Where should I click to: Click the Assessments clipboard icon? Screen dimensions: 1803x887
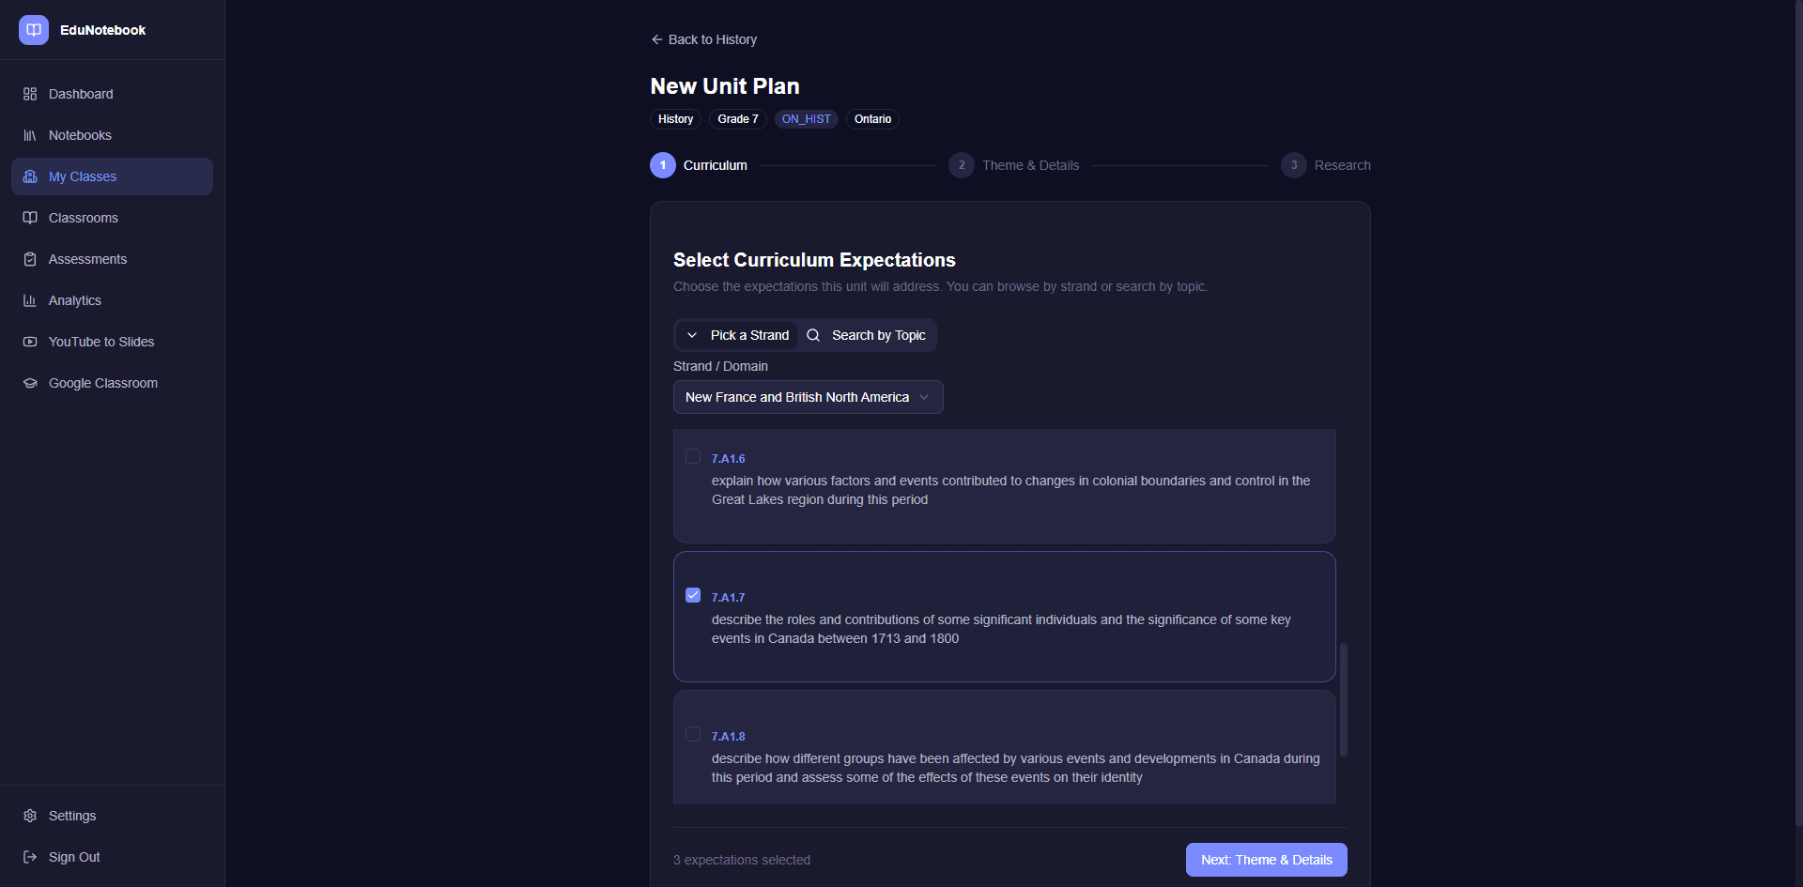click(x=30, y=259)
